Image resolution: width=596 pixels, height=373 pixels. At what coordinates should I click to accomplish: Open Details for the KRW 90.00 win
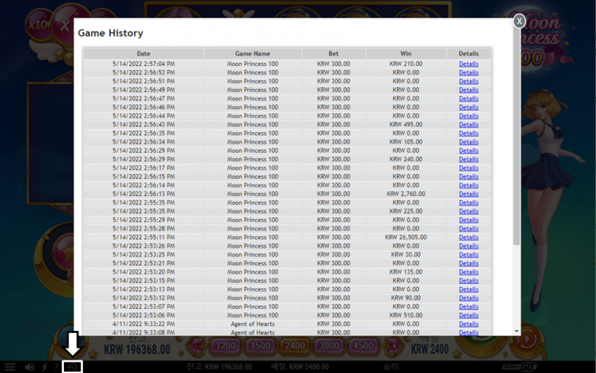pyautogui.click(x=468, y=298)
